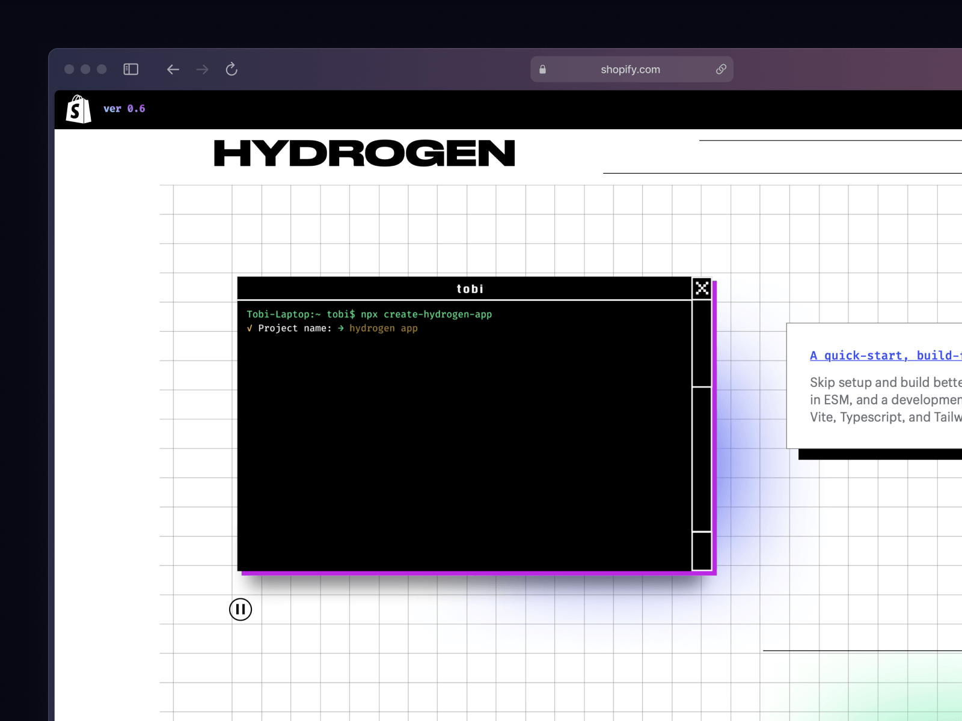Click the green maximize window dot
Image resolution: width=962 pixels, height=721 pixels.
(102, 69)
